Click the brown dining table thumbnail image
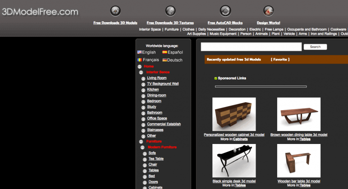The height and width of the screenshot is (189, 348). (x=299, y=114)
